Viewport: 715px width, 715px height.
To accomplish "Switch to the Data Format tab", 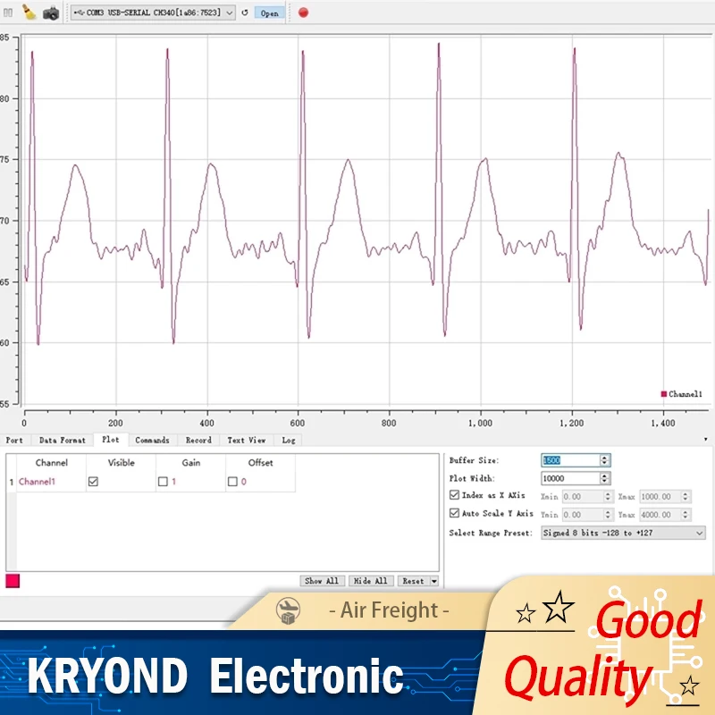I will tap(63, 440).
